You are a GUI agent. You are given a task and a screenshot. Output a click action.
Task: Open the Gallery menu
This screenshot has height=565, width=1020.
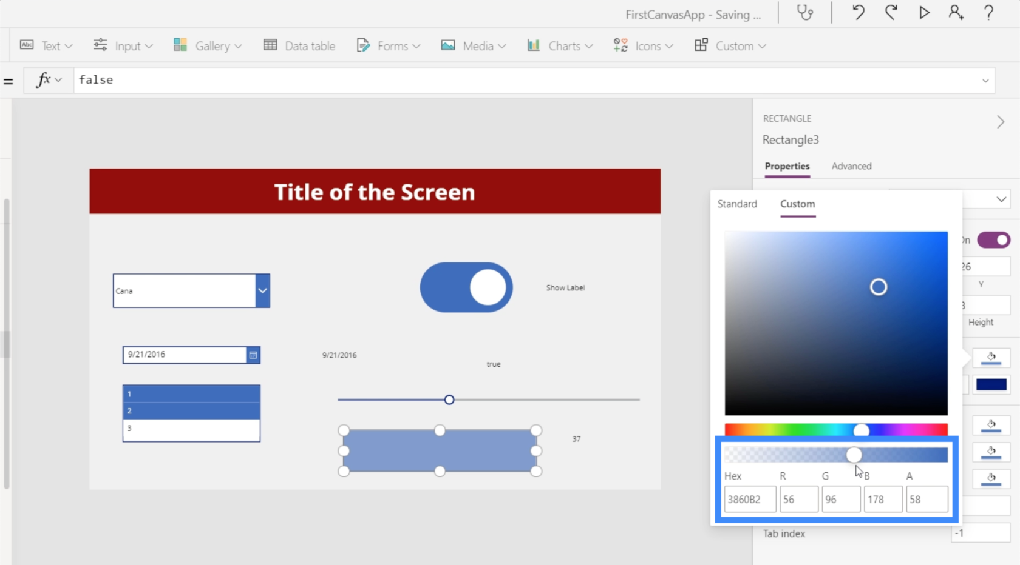207,45
